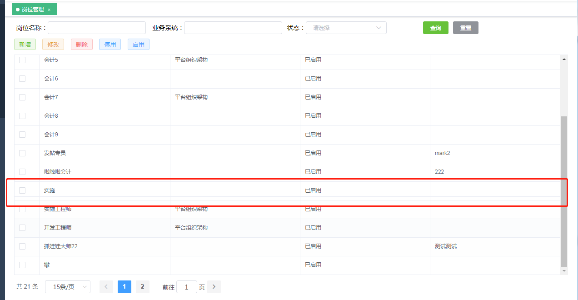Click the 新增 add button
578x300 pixels.
(x=25, y=44)
